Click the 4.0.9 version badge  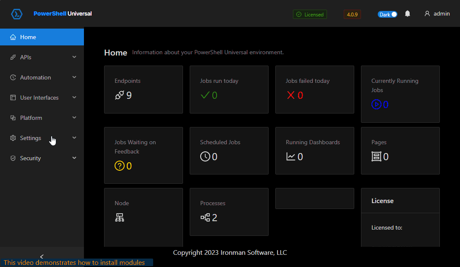(352, 14)
